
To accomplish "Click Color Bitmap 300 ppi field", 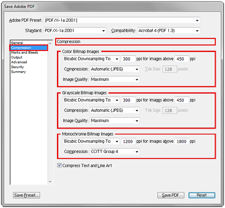I will (x=128, y=59).
